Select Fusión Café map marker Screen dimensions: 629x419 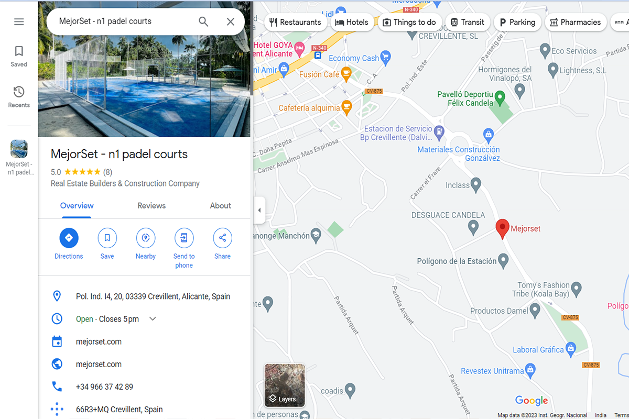coord(345,74)
